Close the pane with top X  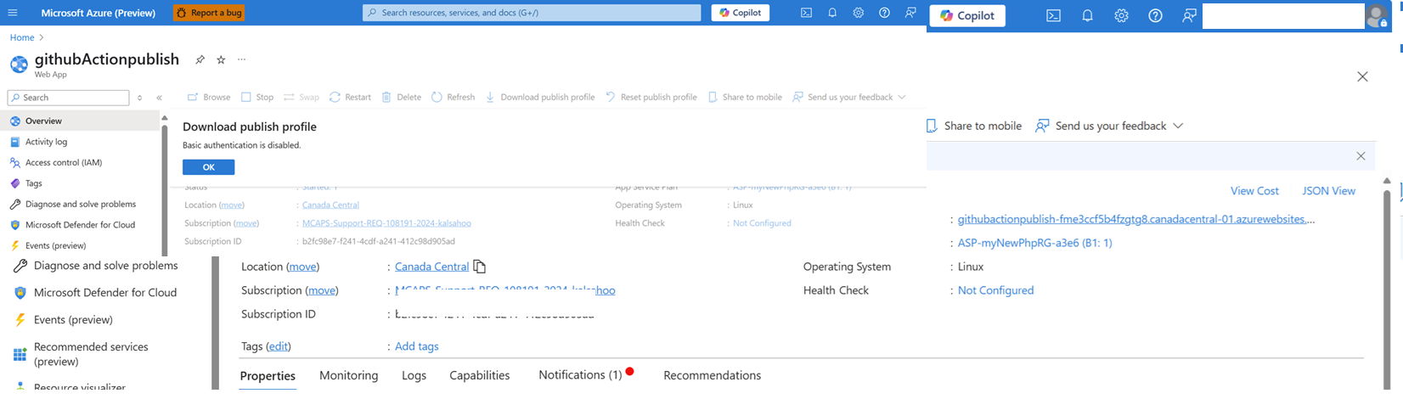pyautogui.click(x=1362, y=76)
